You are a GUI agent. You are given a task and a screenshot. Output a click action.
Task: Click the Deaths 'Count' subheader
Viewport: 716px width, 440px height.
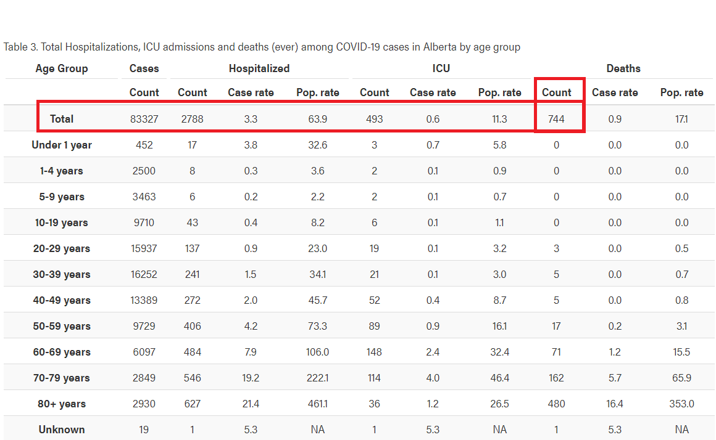pos(557,92)
